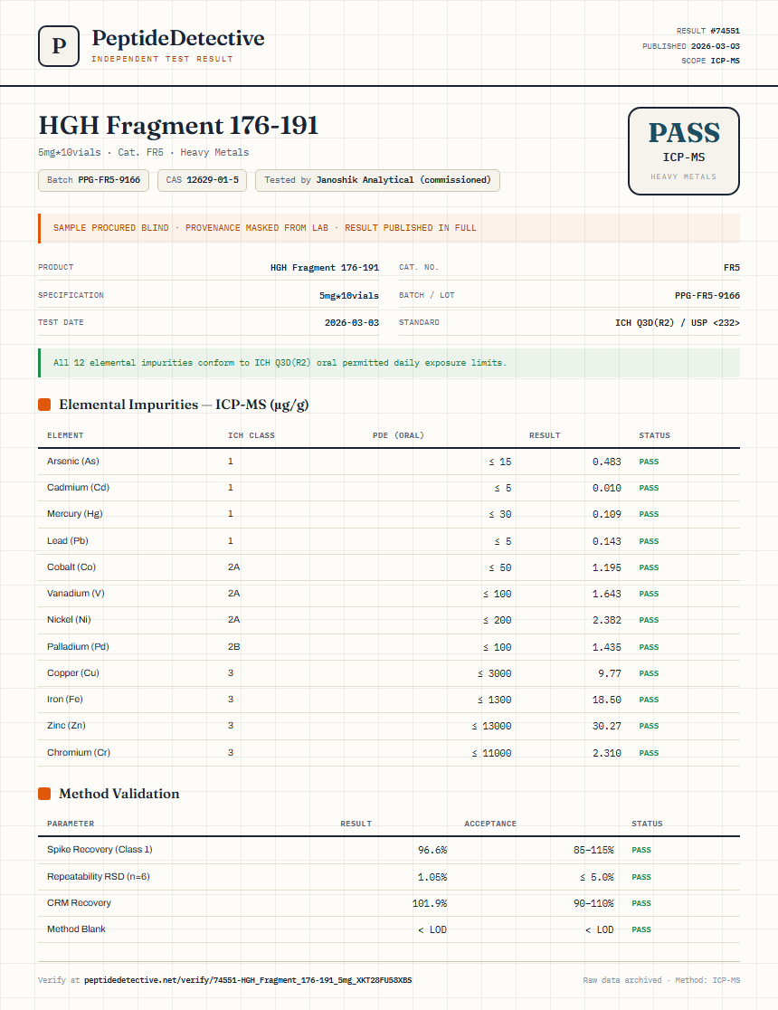Click the HGH Fragment 176-191 main heading

(x=178, y=125)
